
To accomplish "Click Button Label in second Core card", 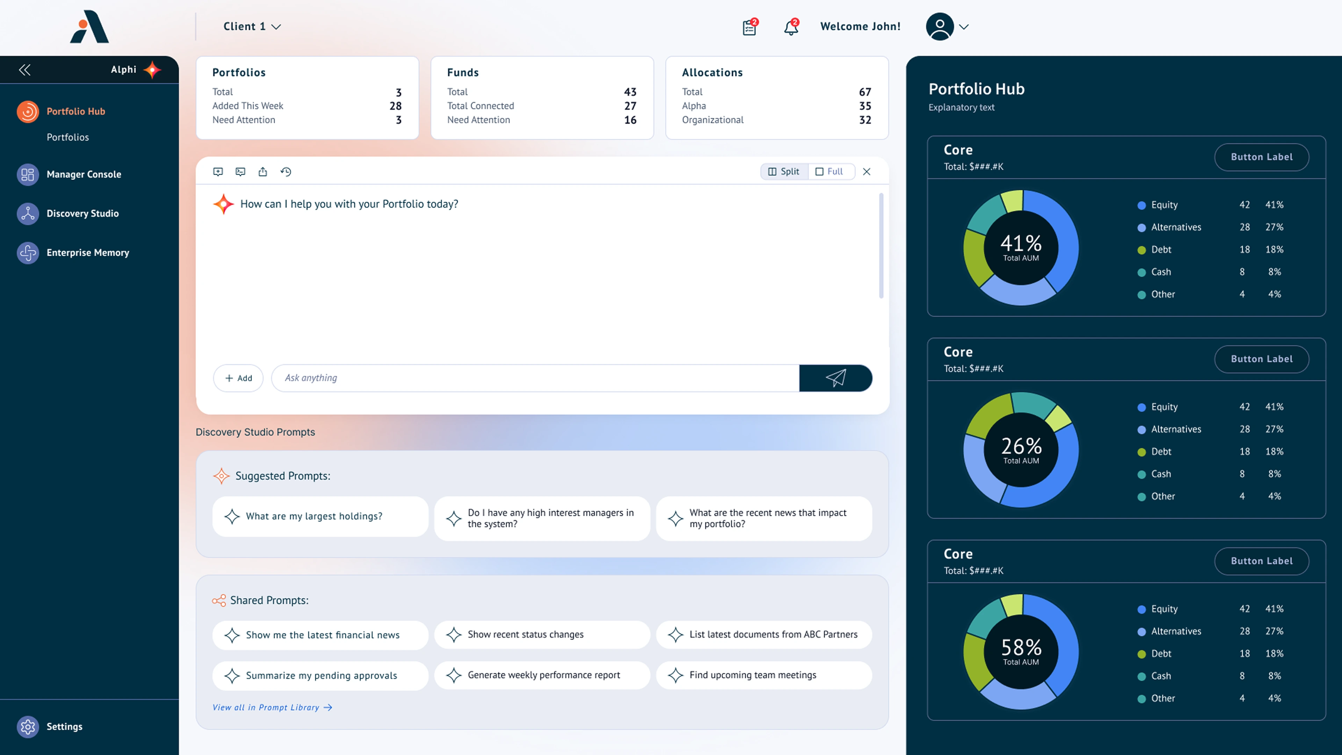I will point(1261,359).
